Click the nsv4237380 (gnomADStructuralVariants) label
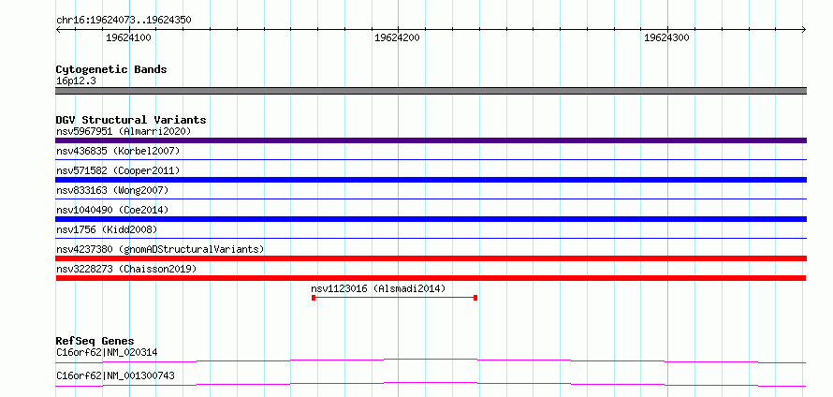This screenshot has width=833, height=397. point(160,249)
